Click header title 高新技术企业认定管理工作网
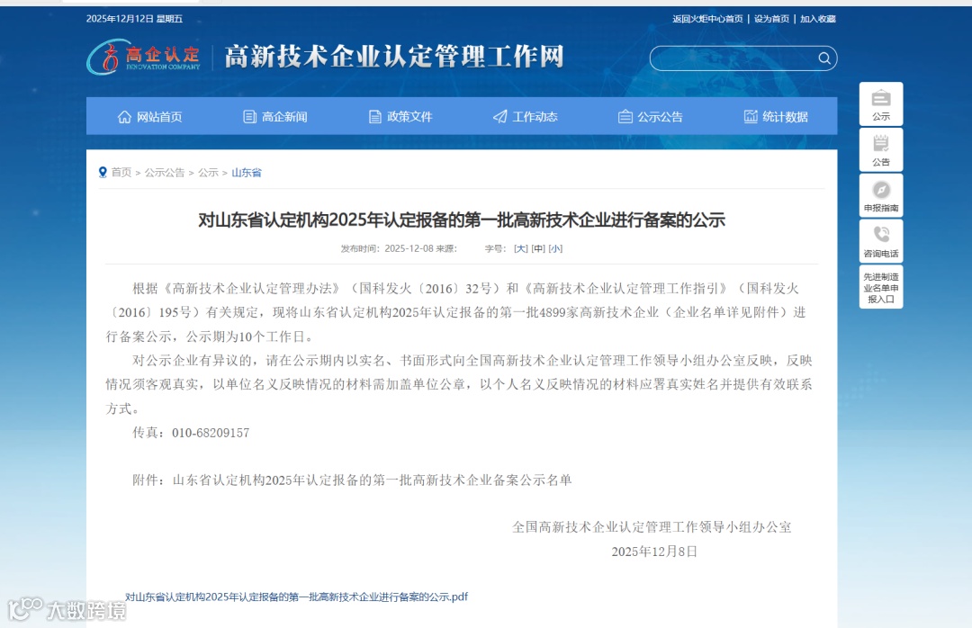The image size is (972, 628). click(x=394, y=57)
